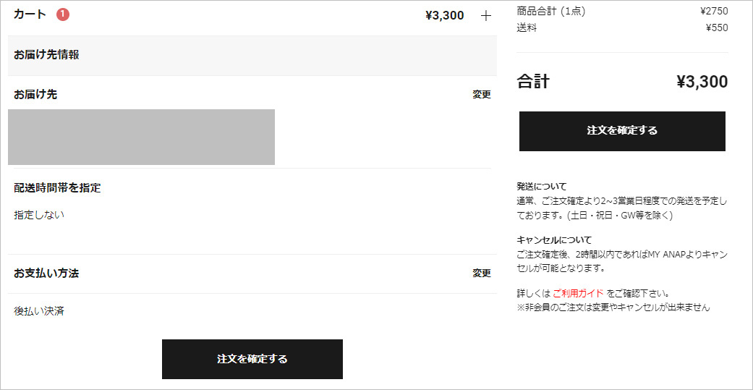Click the 発送について heading
753x390 pixels.
click(542, 186)
